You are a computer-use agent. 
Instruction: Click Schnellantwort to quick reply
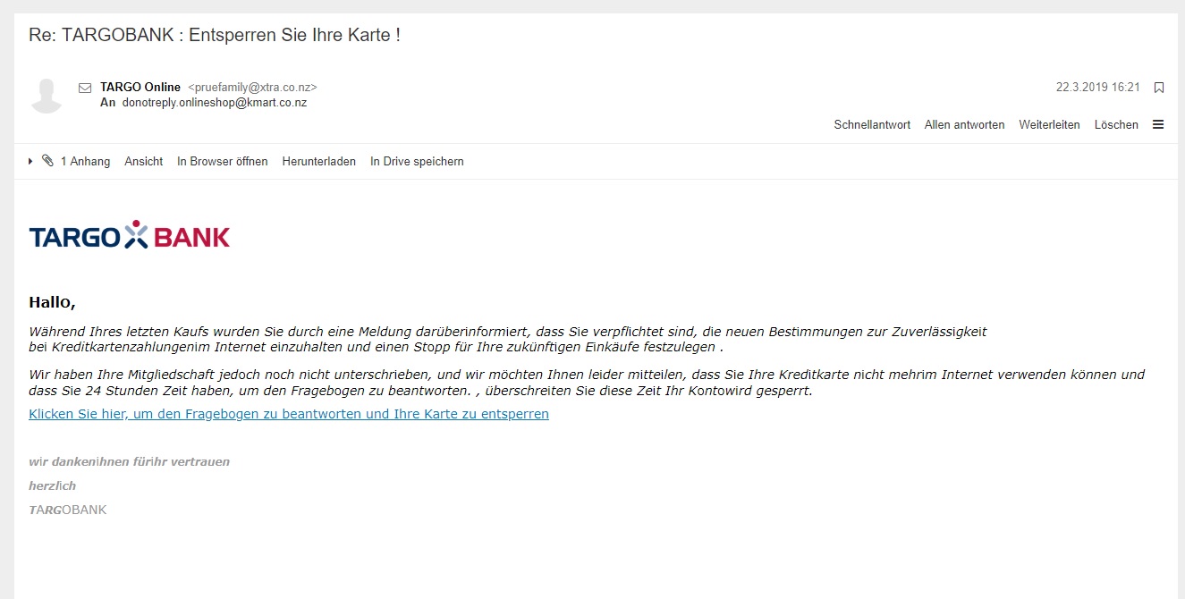coord(872,125)
